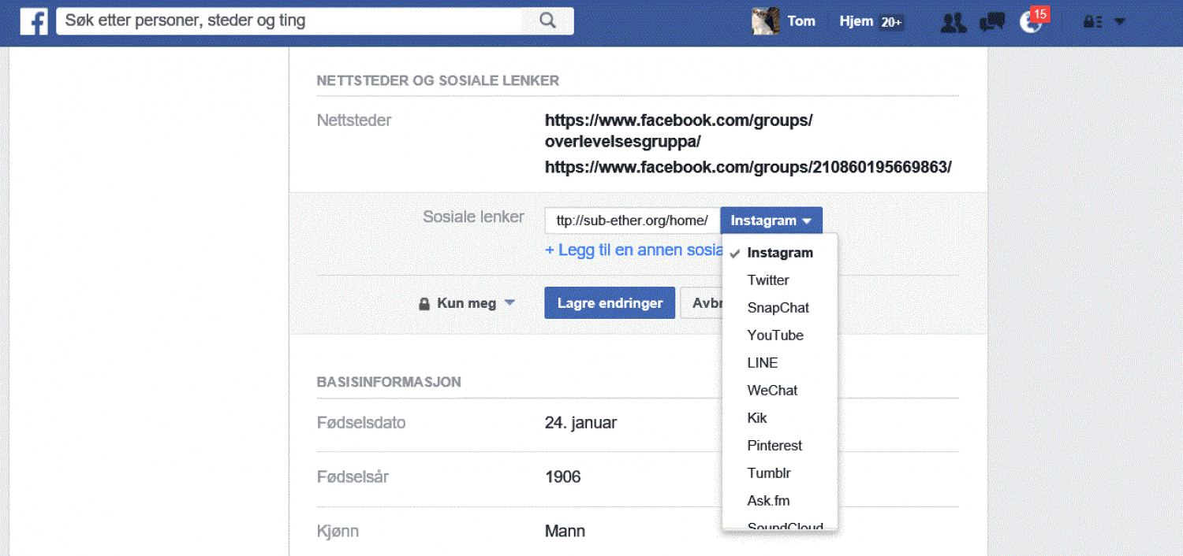Screen dimensions: 1183x556
Task: Open notifications globe icon
Action: pyautogui.click(x=1030, y=22)
